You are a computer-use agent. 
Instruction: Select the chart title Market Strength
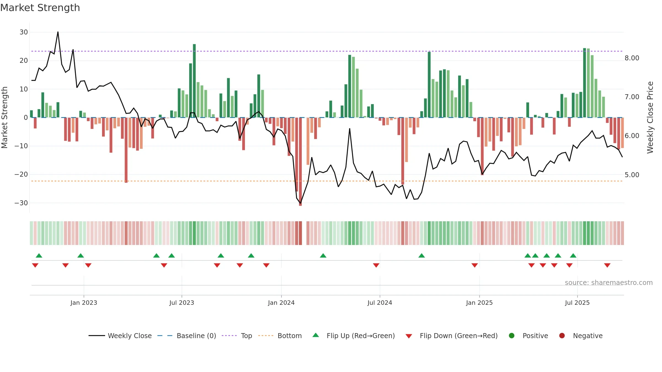click(x=40, y=8)
